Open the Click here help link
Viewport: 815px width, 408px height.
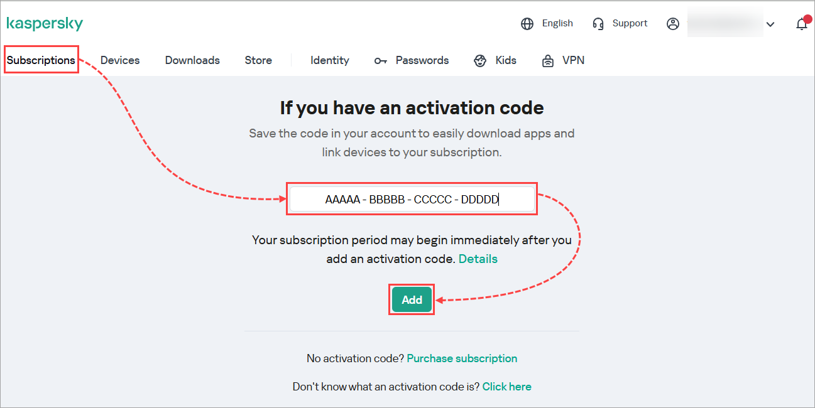(506, 386)
